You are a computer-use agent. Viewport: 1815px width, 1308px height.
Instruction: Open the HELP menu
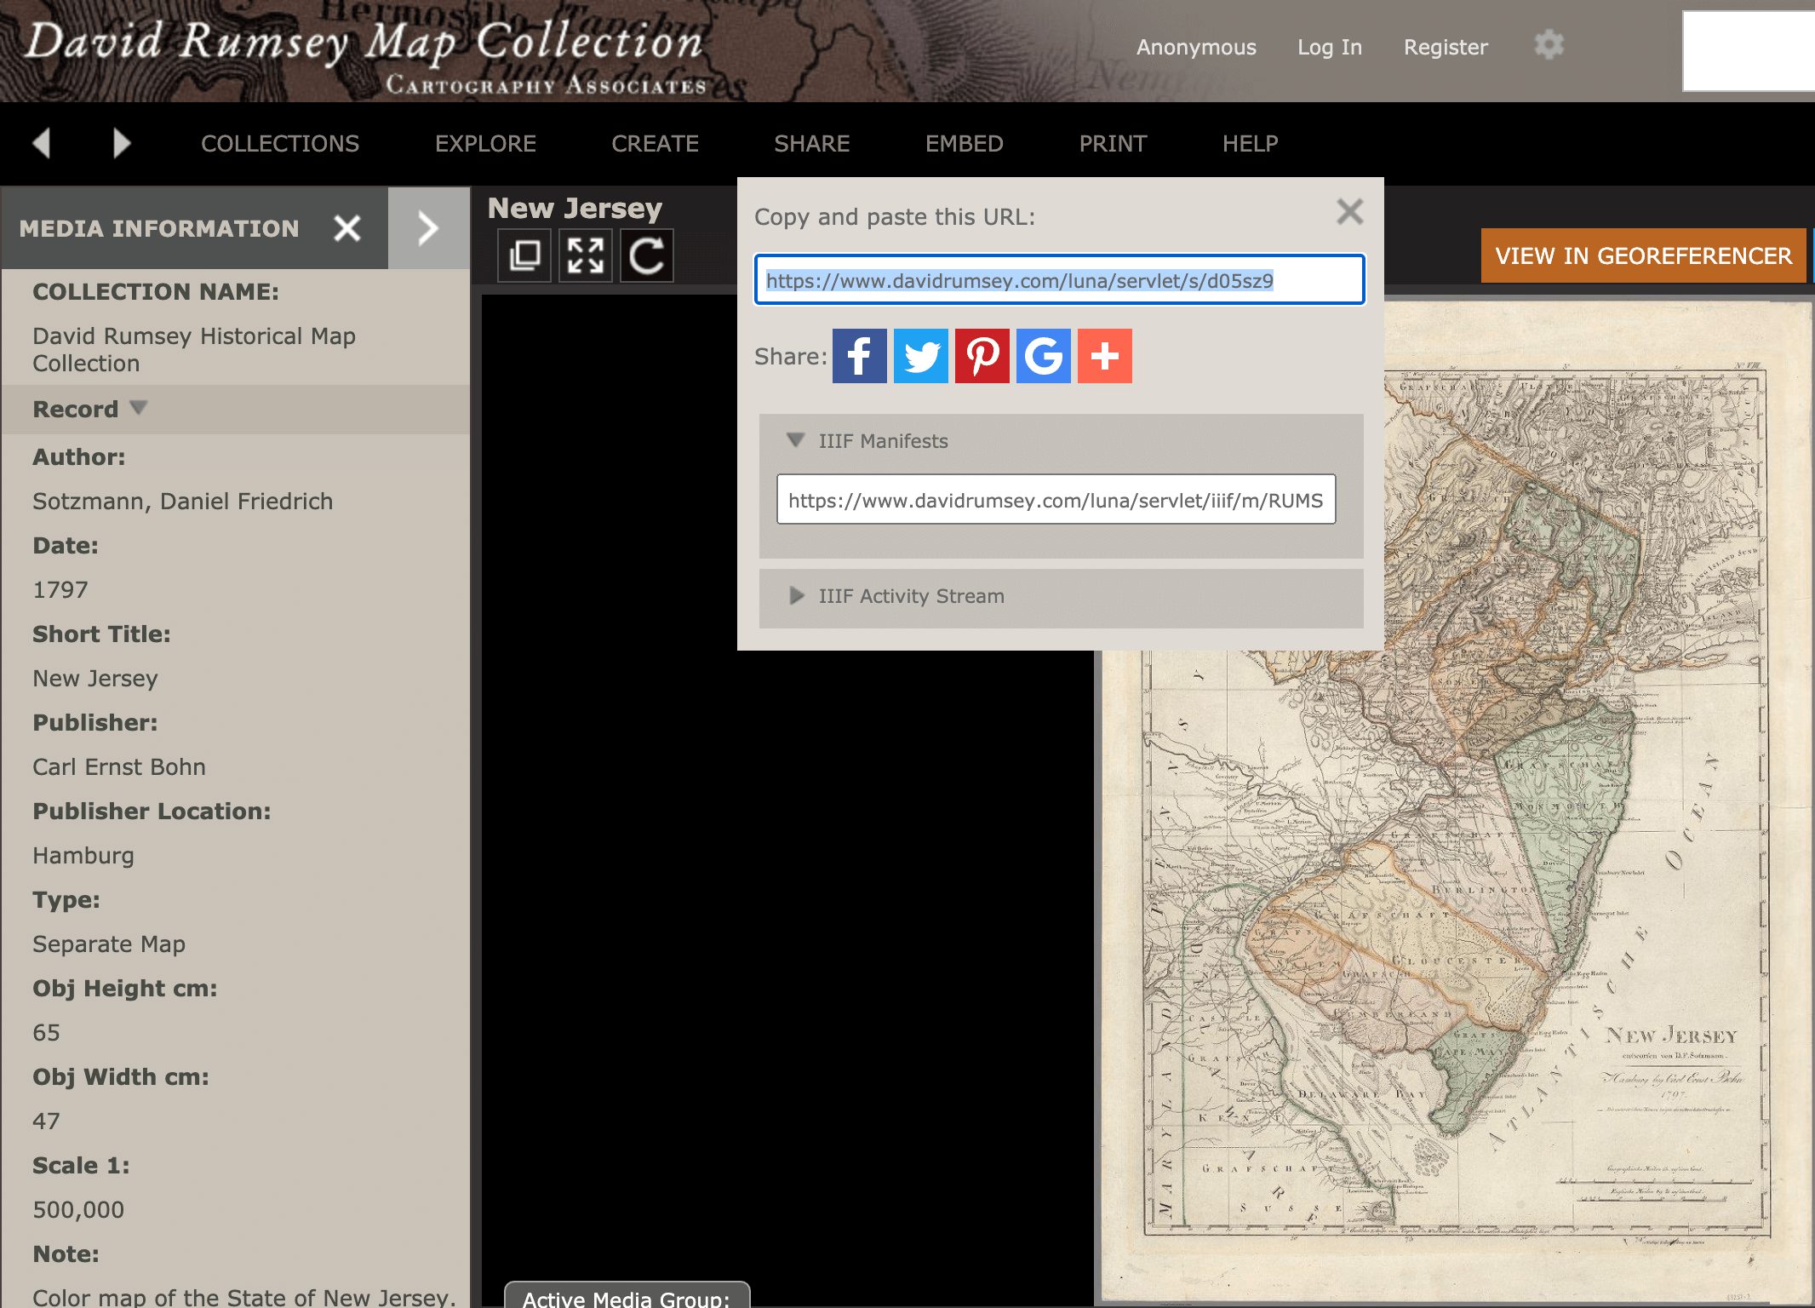click(x=1250, y=143)
